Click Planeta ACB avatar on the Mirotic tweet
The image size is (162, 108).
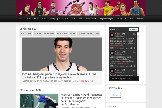click(x=112, y=53)
